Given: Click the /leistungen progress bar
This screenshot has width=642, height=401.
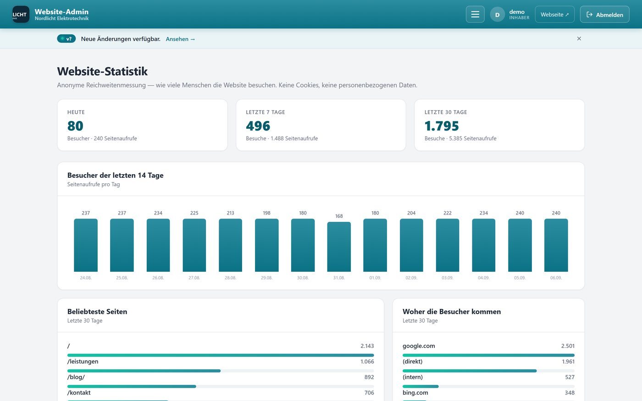Looking at the screenshot, I should pos(221,371).
